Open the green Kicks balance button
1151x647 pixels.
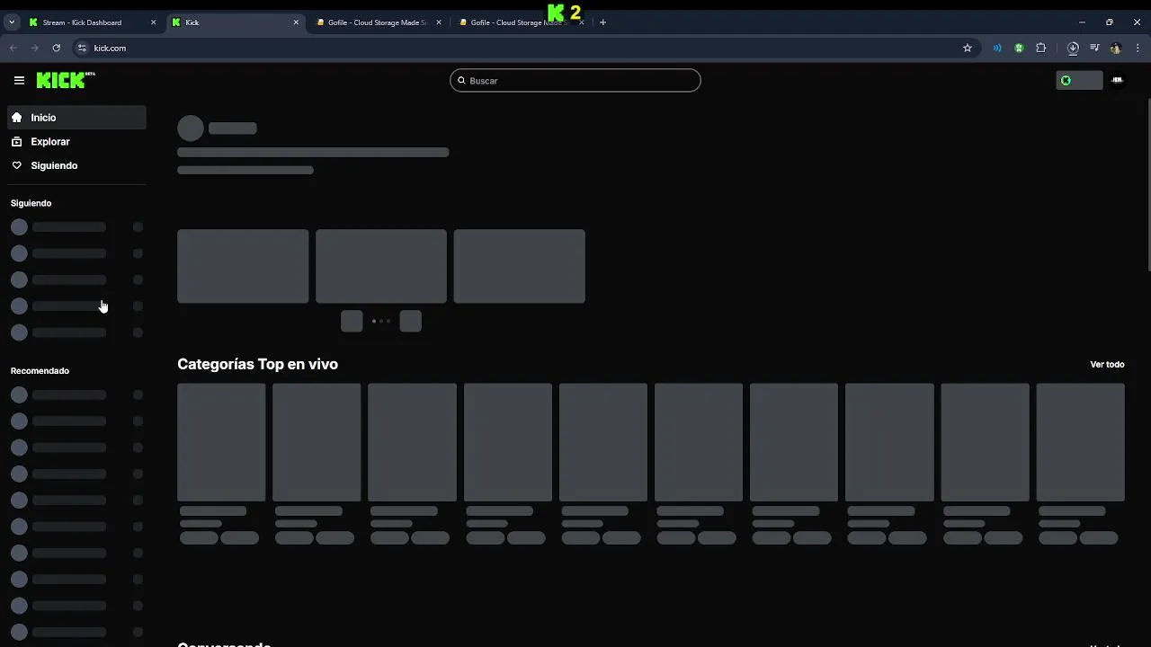coord(1079,80)
